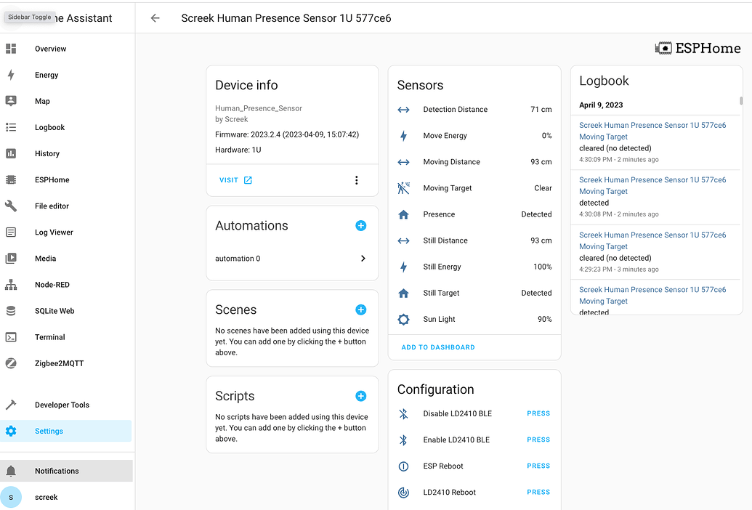Screen dimensions: 752x510
Task: Click the ESPHome logo at top right
Action: [x=698, y=49]
